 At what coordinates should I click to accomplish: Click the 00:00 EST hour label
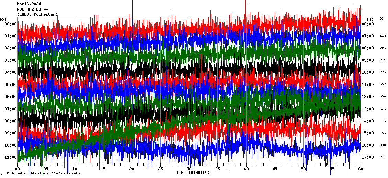tap(10, 24)
